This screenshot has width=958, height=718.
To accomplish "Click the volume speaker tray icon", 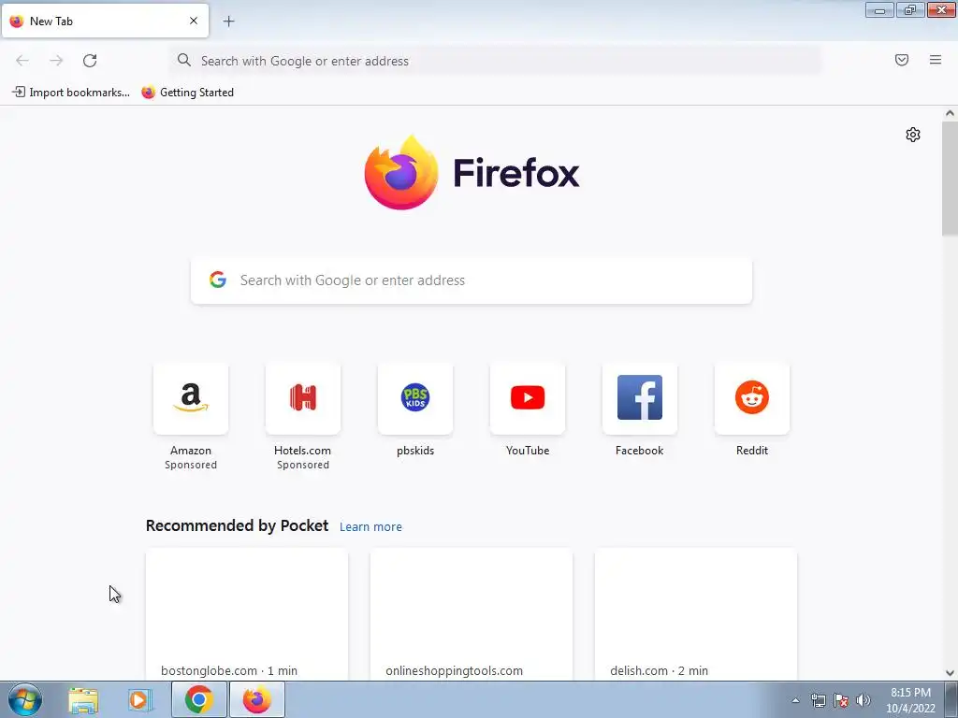I will click(864, 700).
